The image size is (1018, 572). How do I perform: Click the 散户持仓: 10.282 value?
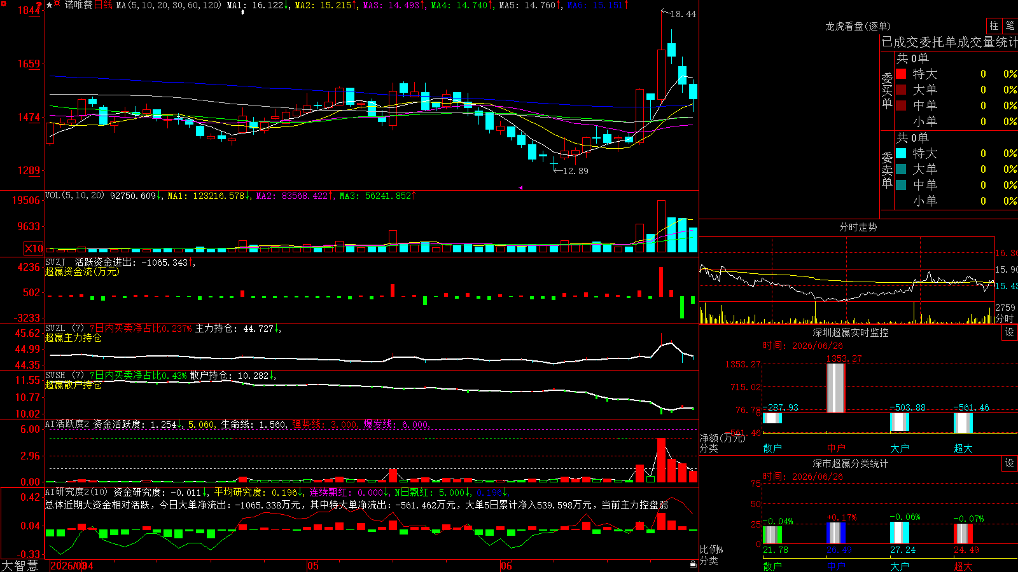tap(230, 376)
